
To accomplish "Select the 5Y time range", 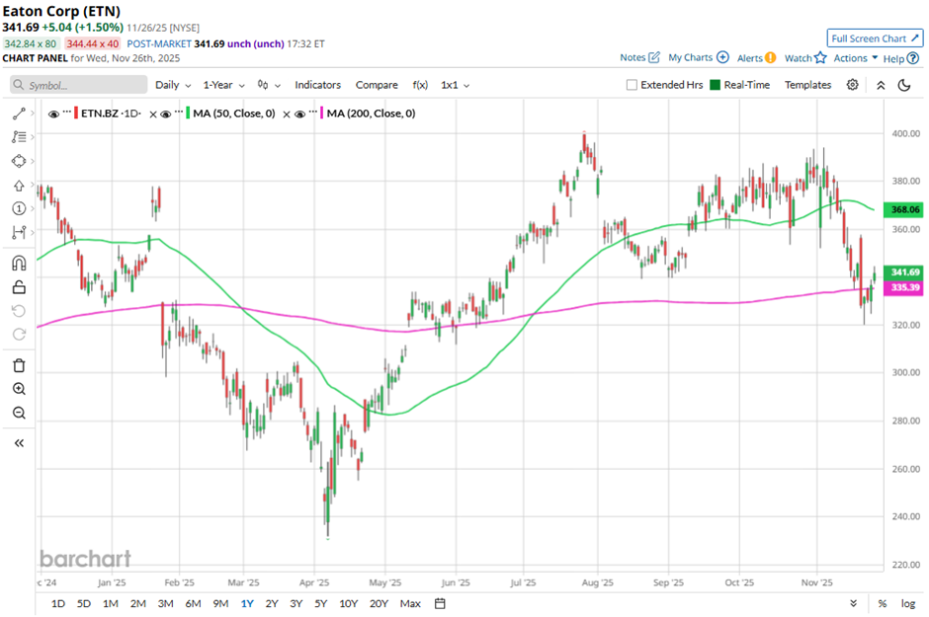I will (x=320, y=603).
